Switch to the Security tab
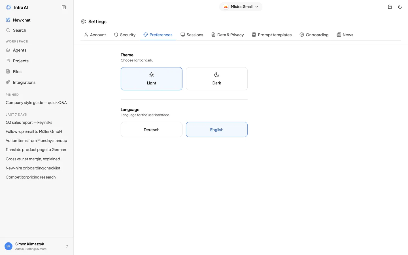This screenshot has height=255, width=408. [x=125, y=35]
